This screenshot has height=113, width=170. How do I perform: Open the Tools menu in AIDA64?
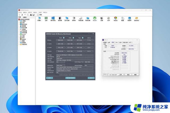(x=40, y=12)
